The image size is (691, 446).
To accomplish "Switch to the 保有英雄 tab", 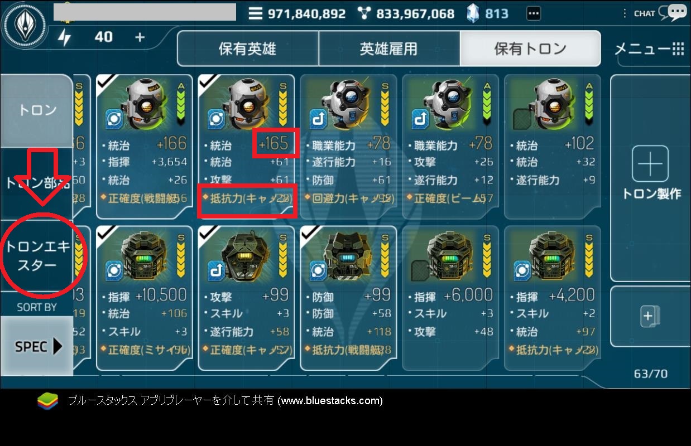I will pyautogui.click(x=248, y=49).
